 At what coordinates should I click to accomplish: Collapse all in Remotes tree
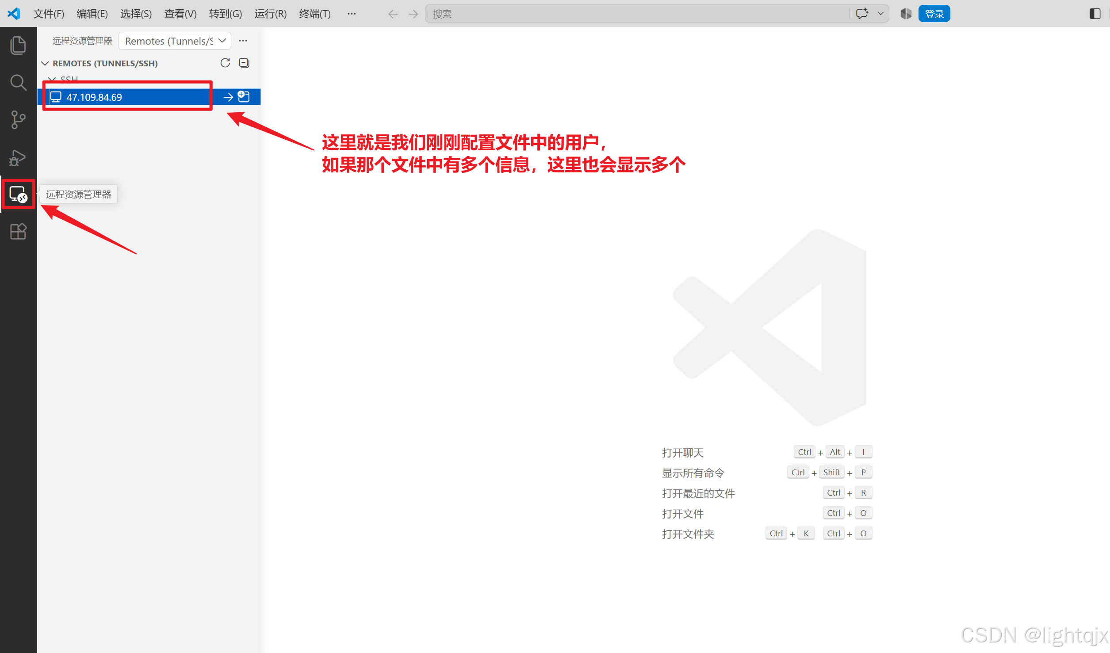click(x=244, y=63)
